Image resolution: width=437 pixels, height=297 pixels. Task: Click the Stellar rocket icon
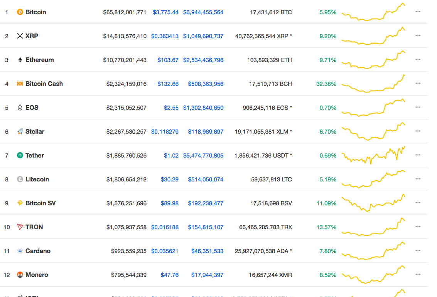coord(20,131)
